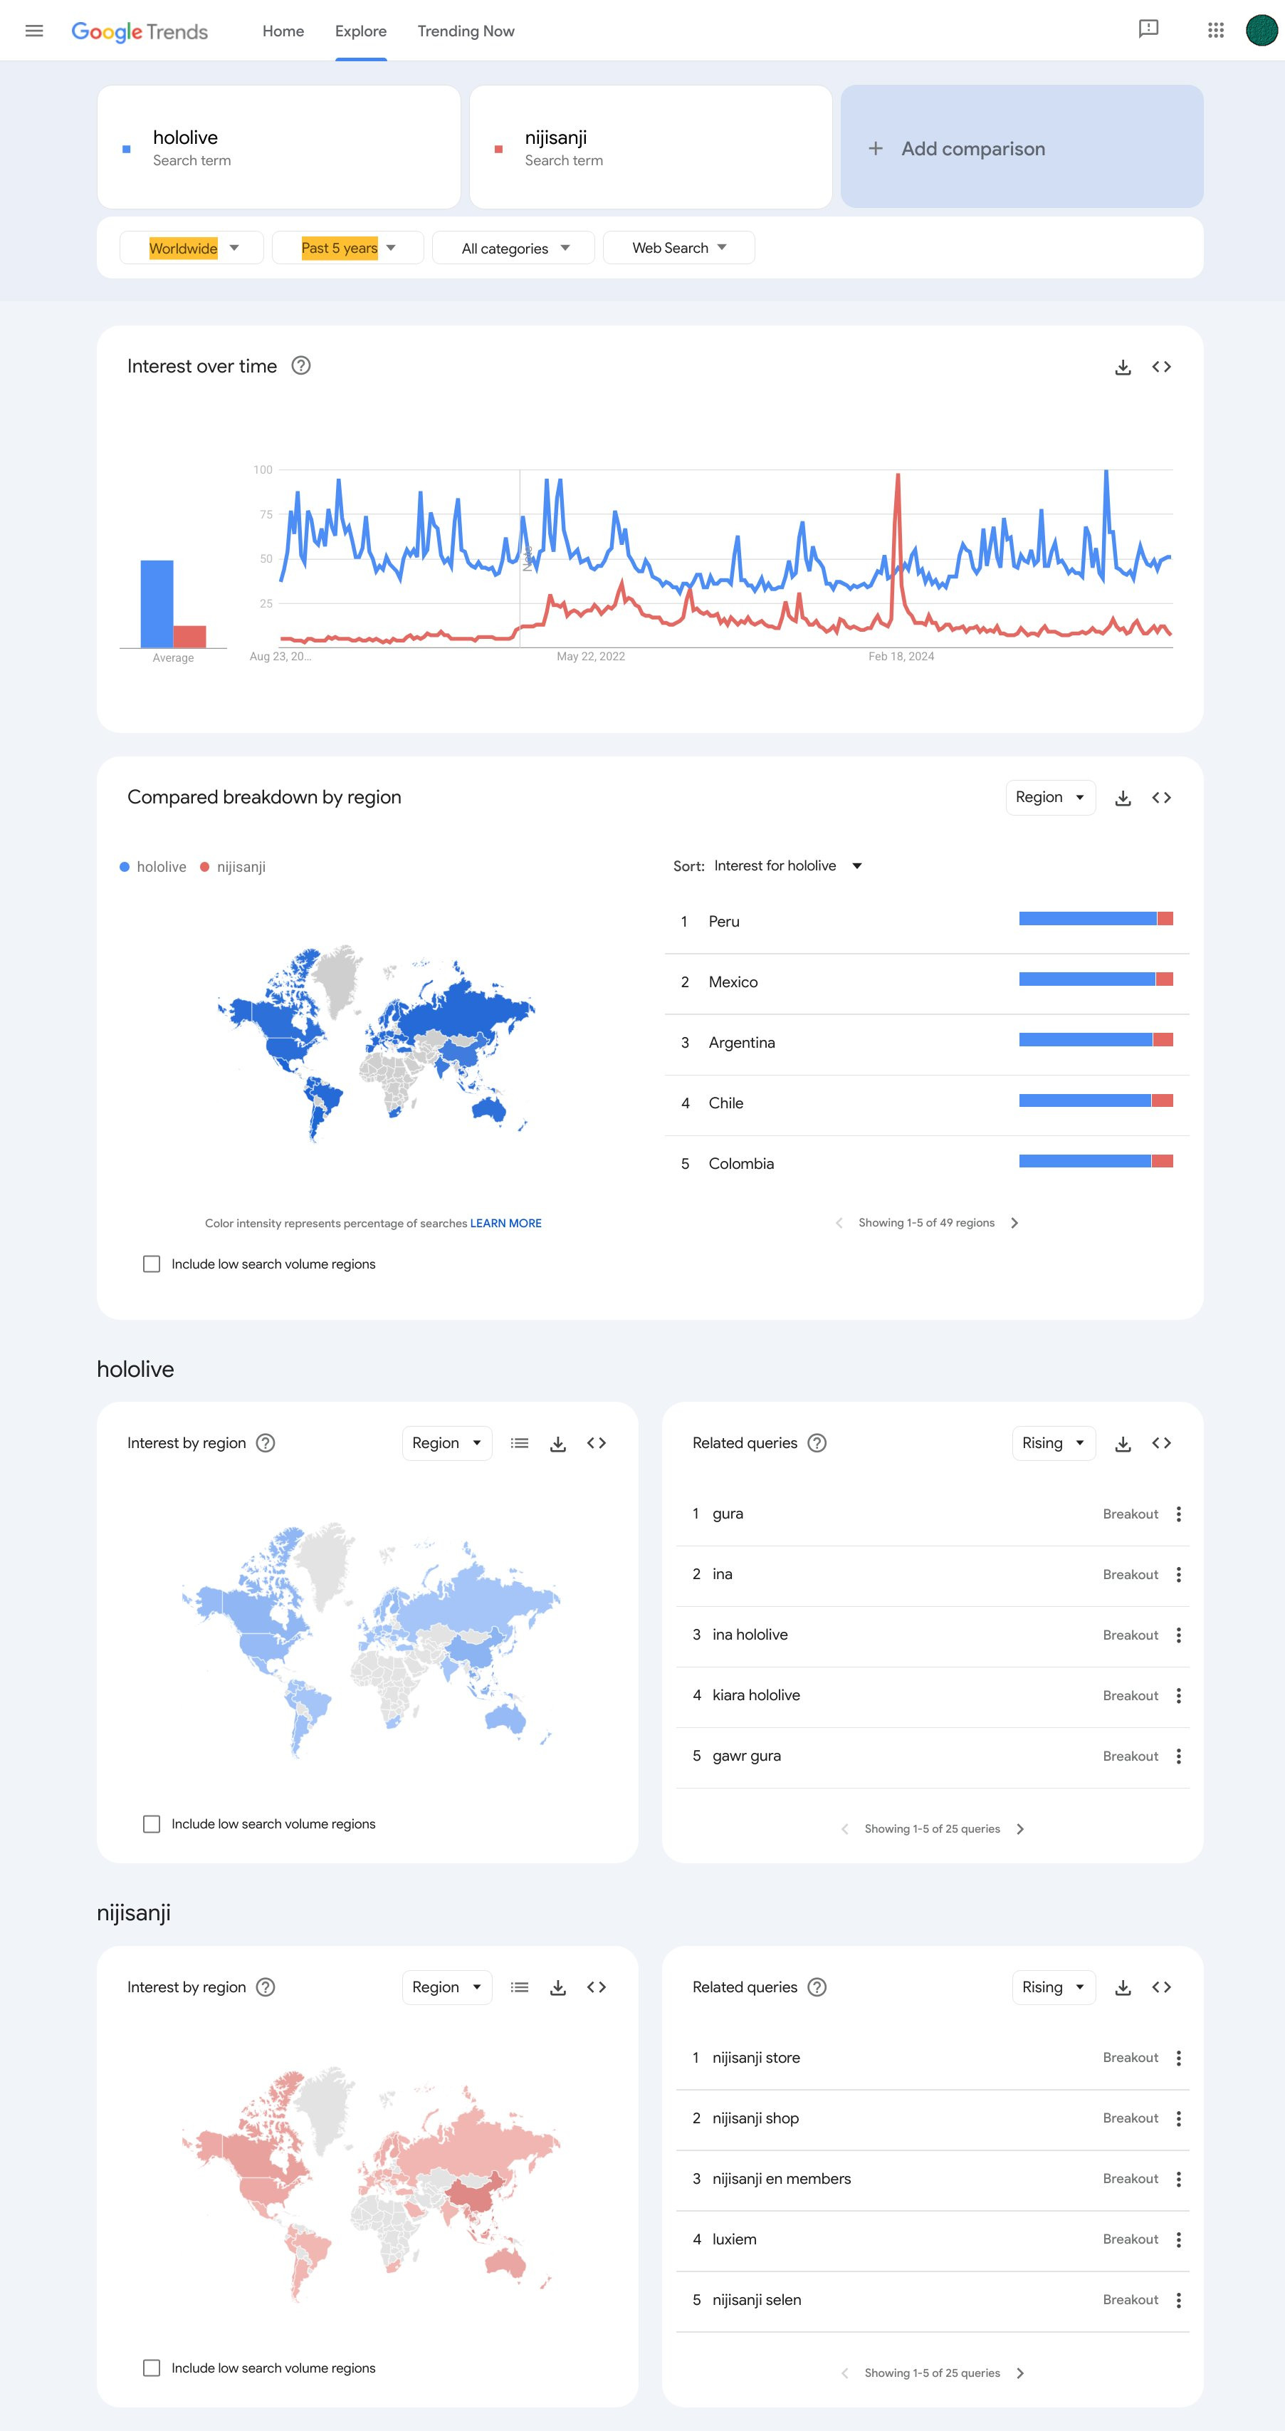
Task: Expand the Past 5 years time range
Action: pos(347,248)
